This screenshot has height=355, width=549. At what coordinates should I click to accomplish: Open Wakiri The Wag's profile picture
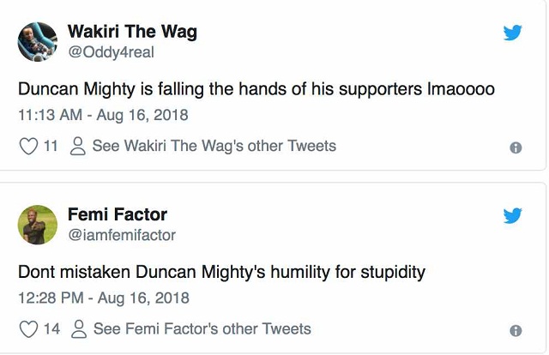38,42
